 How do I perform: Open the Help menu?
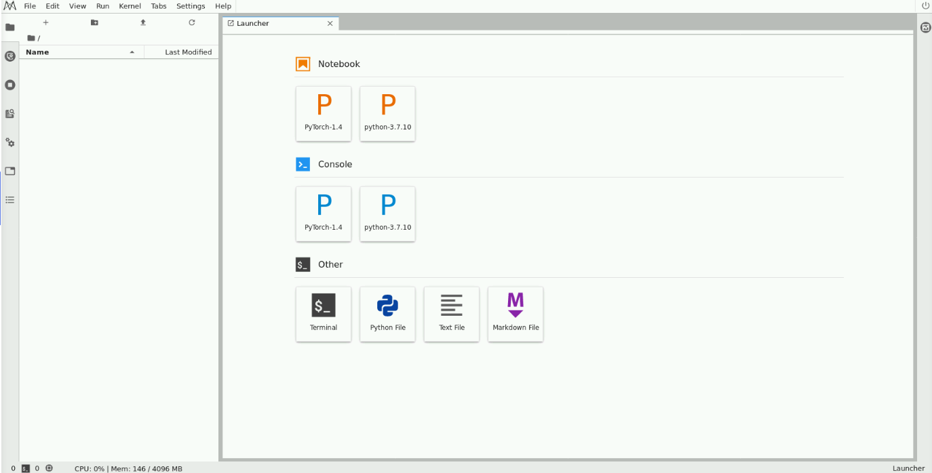pos(223,6)
